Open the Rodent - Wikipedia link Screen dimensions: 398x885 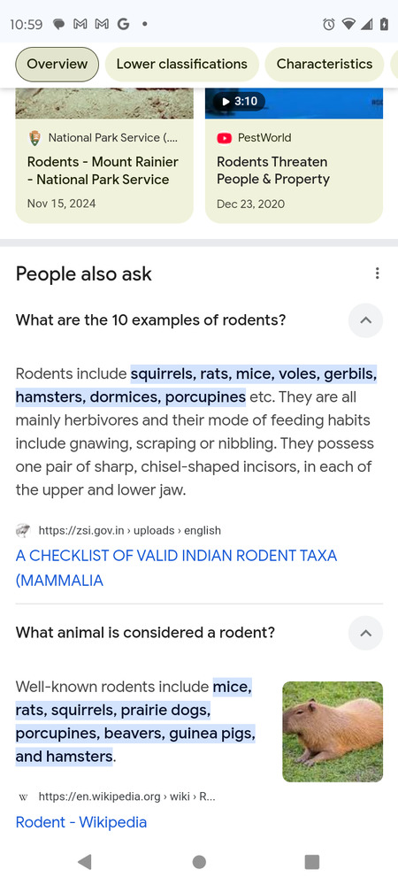point(81,822)
